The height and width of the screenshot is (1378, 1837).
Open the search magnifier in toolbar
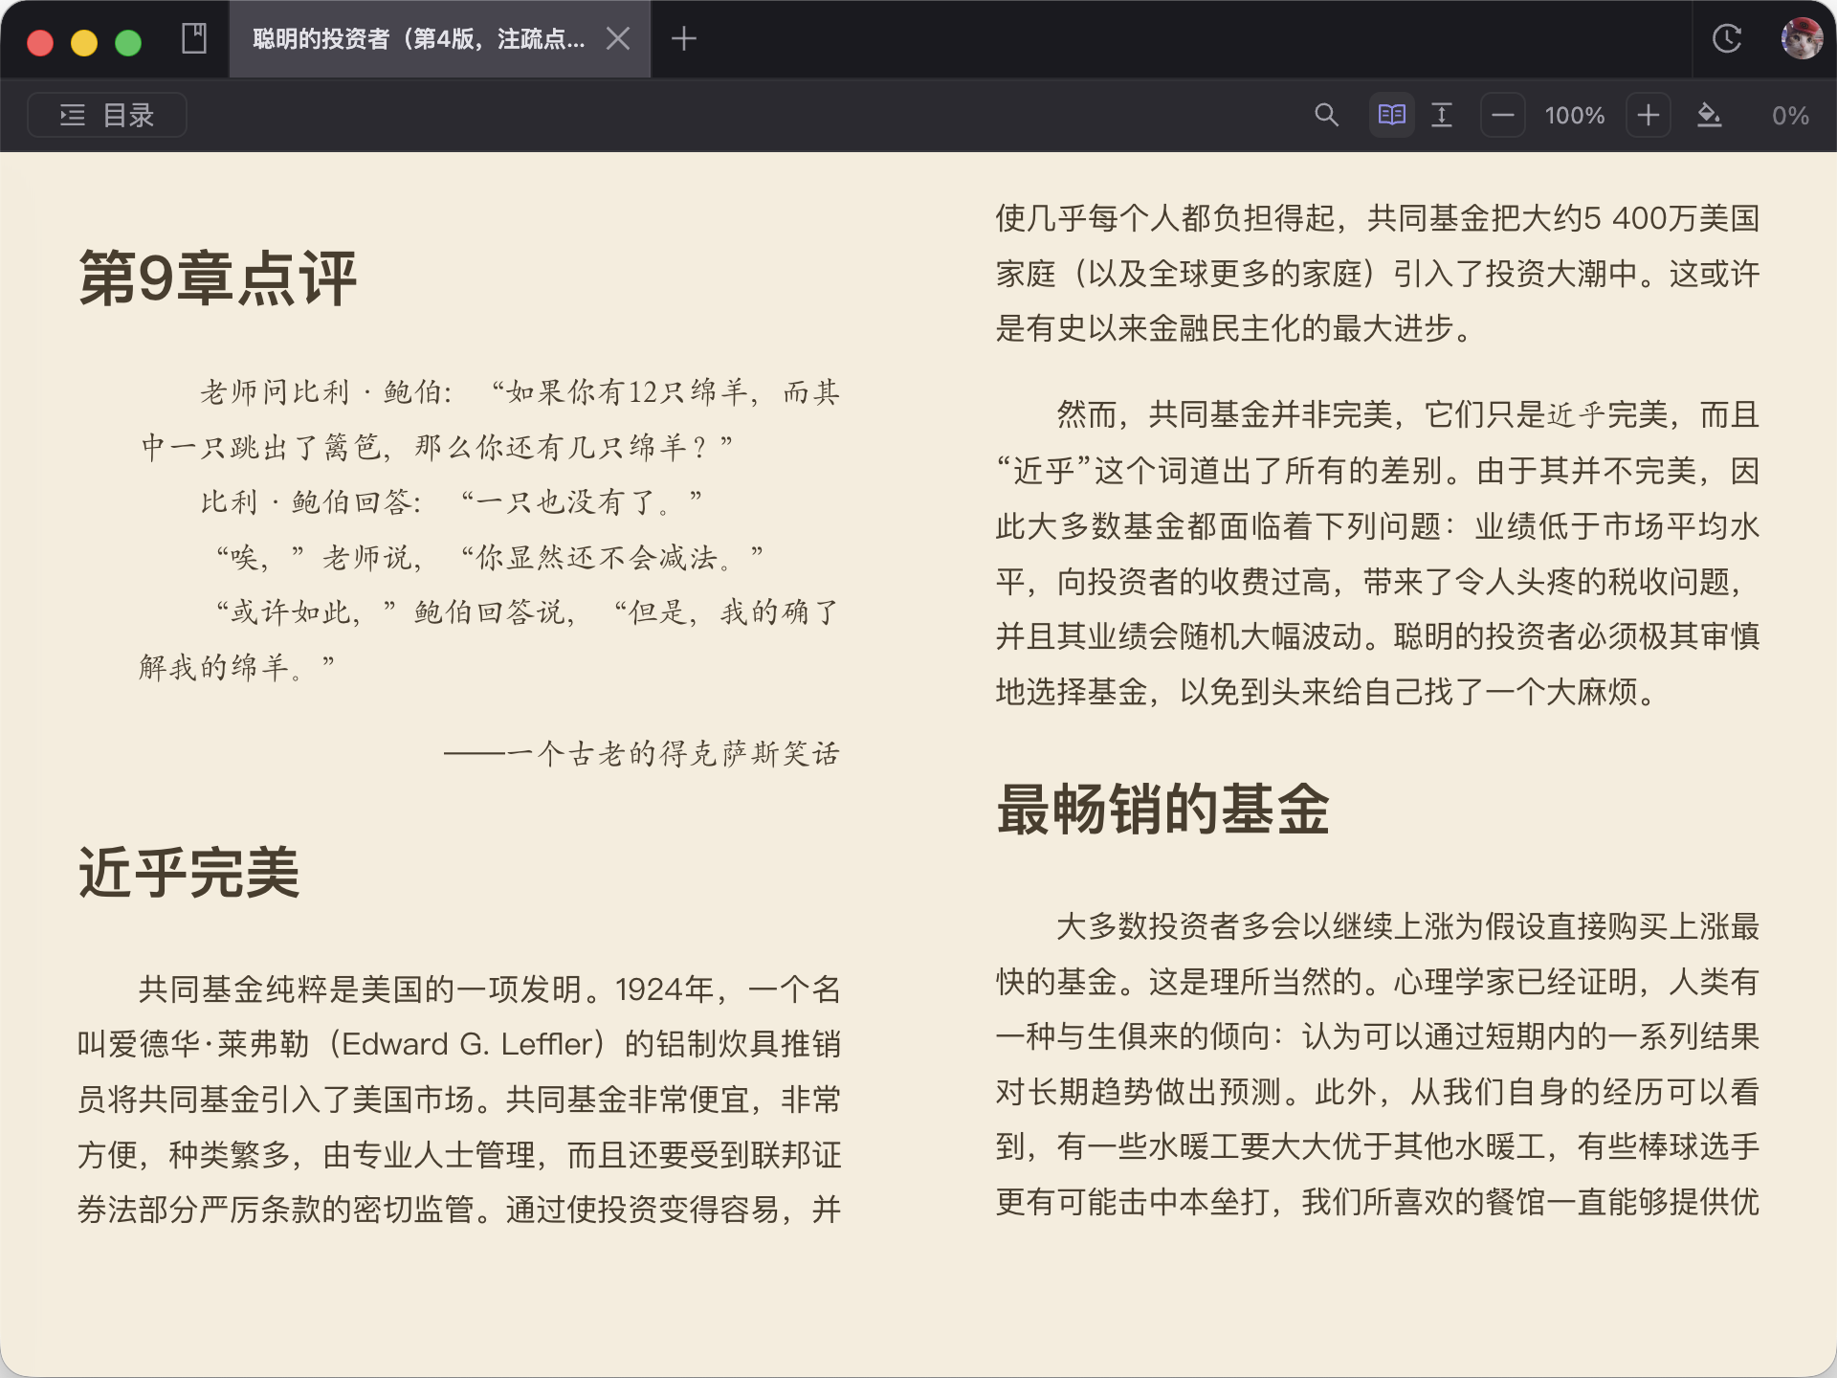pos(1326,116)
